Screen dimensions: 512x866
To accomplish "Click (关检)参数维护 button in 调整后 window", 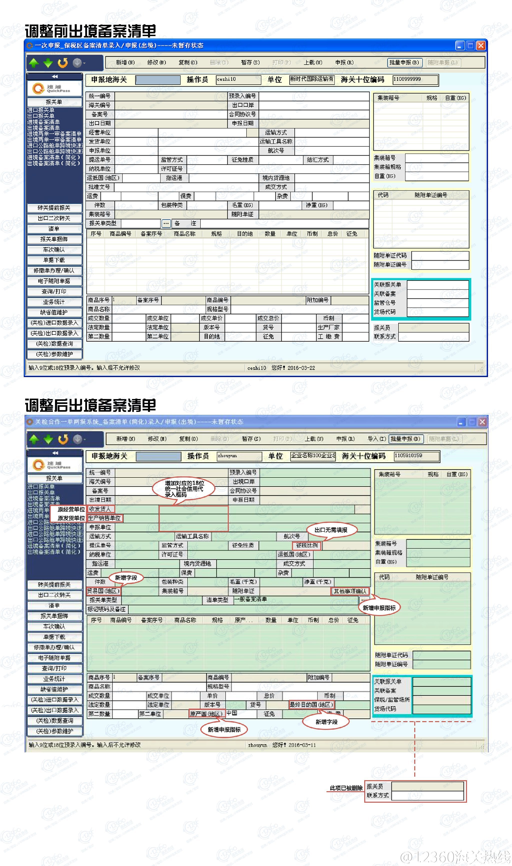I will (55, 731).
